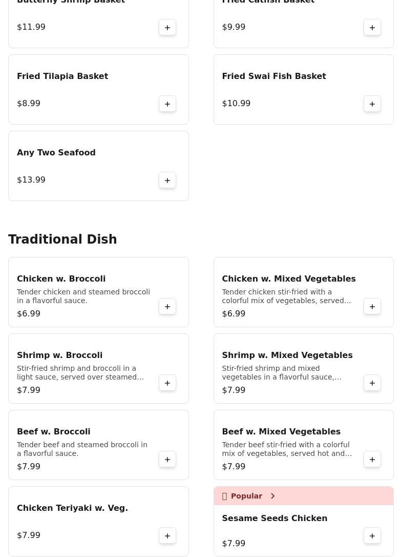This screenshot has width=402, height=557.
Task: Open Sesame Seeds Chicken item title
Action: [274, 519]
